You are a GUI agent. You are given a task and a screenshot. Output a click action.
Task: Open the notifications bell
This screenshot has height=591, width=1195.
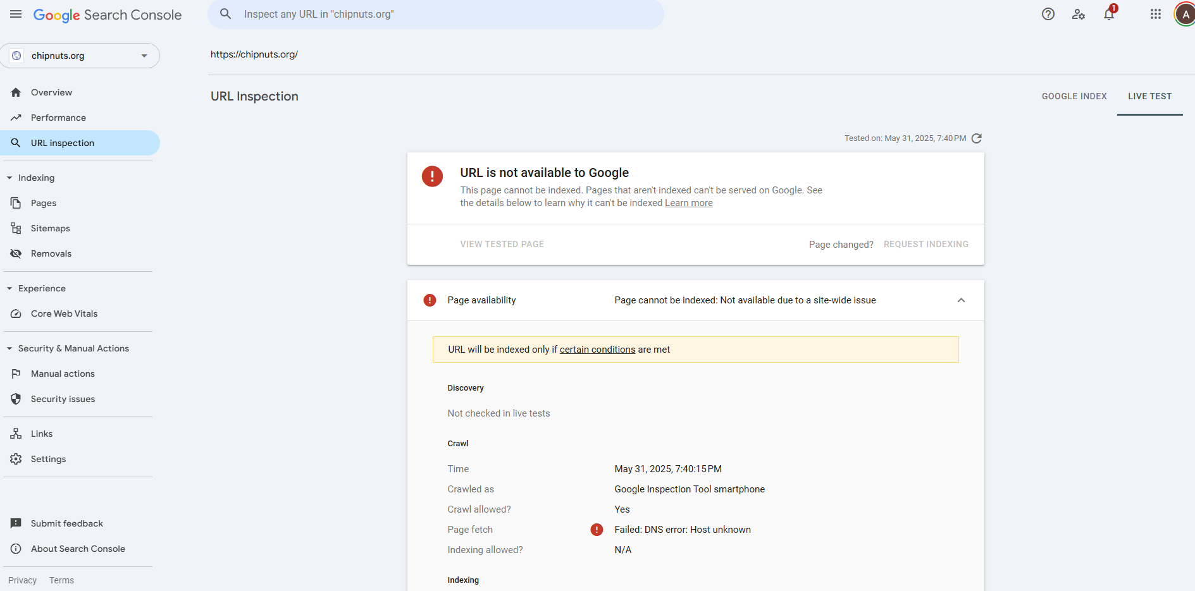click(x=1109, y=14)
